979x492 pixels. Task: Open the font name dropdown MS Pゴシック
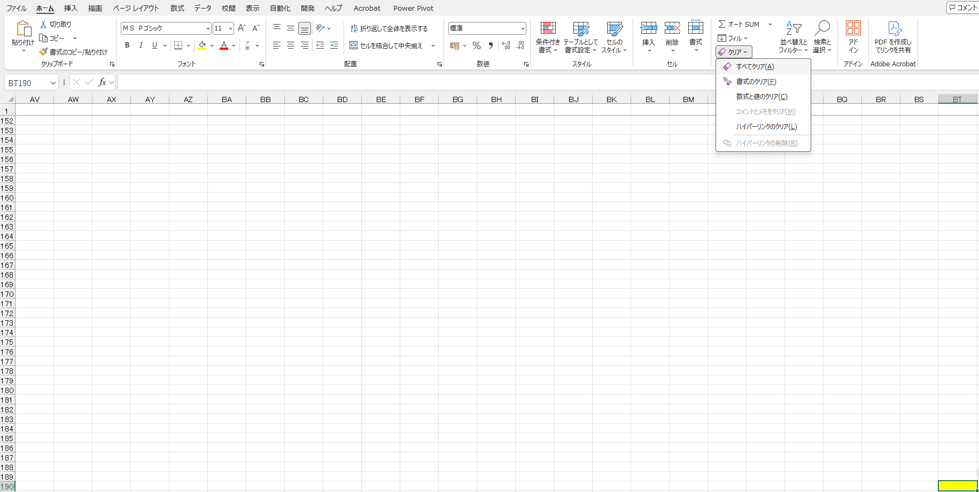[208, 28]
